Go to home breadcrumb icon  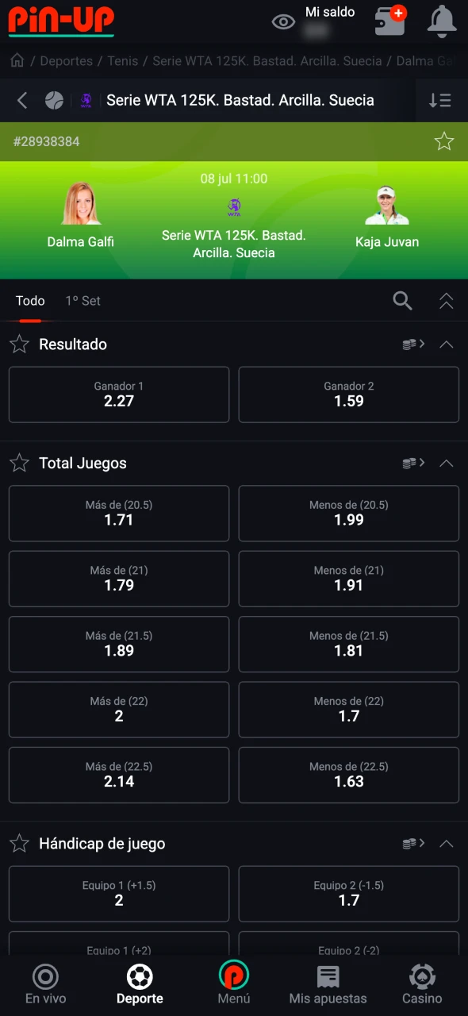pyautogui.click(x=17, y=60)
